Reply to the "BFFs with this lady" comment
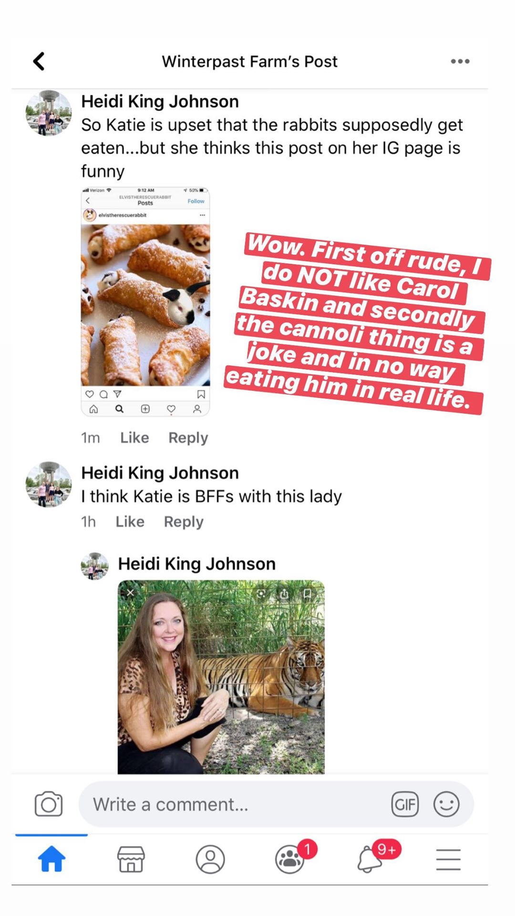This screenshot has height=916, width=515. click(184, 521)
